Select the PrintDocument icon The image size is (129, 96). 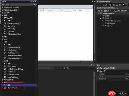(x=5, y=53)
